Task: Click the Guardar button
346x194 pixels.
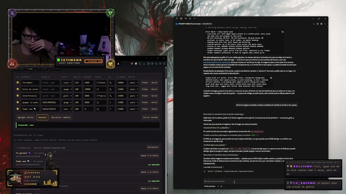Action: 42,117
